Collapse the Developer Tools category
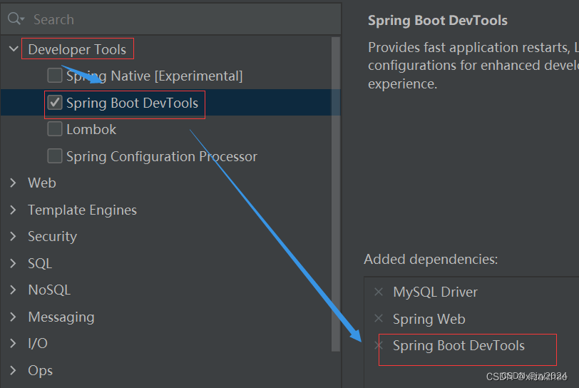Viewport: 579px width, 388px height. click(14, 48)
